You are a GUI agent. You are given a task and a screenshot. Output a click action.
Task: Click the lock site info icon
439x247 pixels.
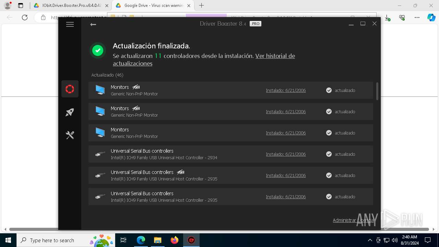tap(43, 17)
